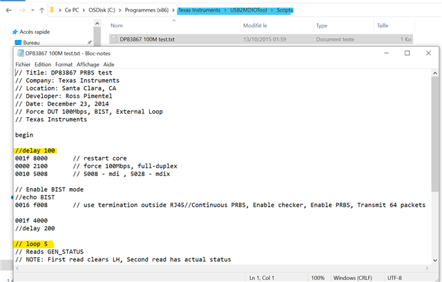Click Notepad vertical scroll up arrow

coord(435,73)
